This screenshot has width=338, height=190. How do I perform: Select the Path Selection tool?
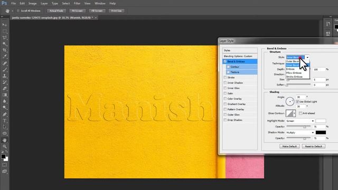tap(5, 127)
